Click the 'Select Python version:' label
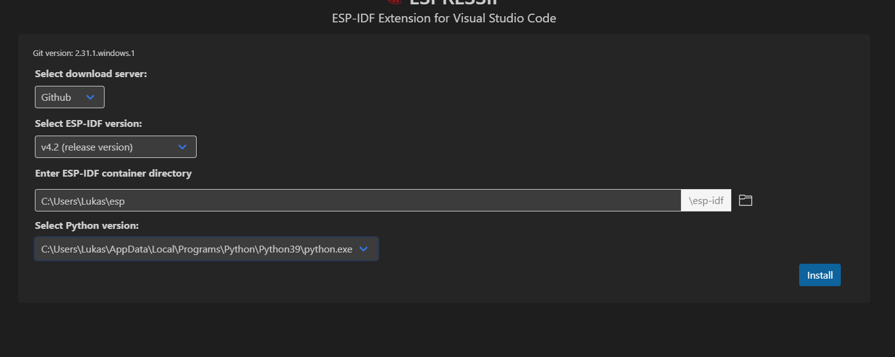 (x=87, y=225)
